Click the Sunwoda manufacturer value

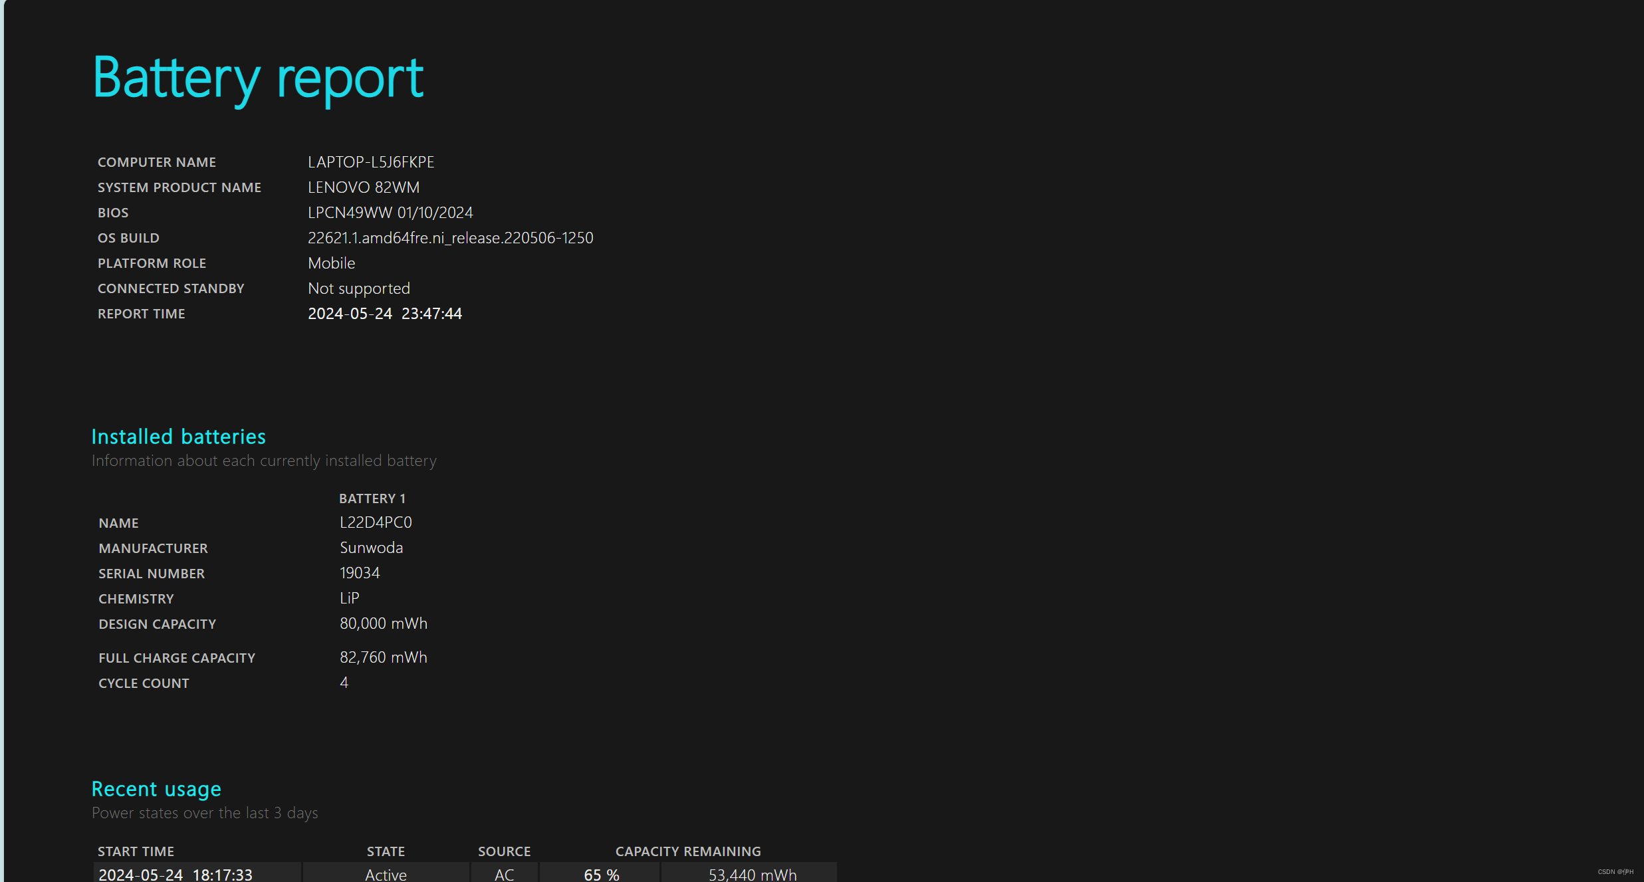tap(371, 548)
